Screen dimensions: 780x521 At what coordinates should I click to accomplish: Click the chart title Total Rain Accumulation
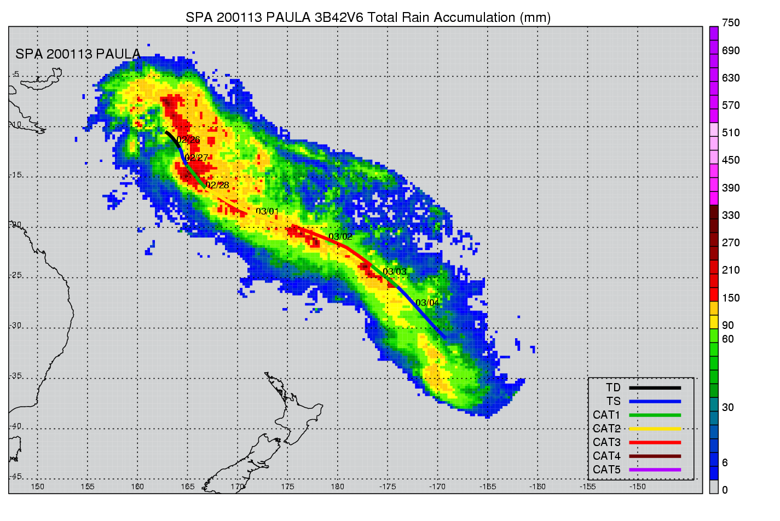pyautogui.click(x=368, y=18)
